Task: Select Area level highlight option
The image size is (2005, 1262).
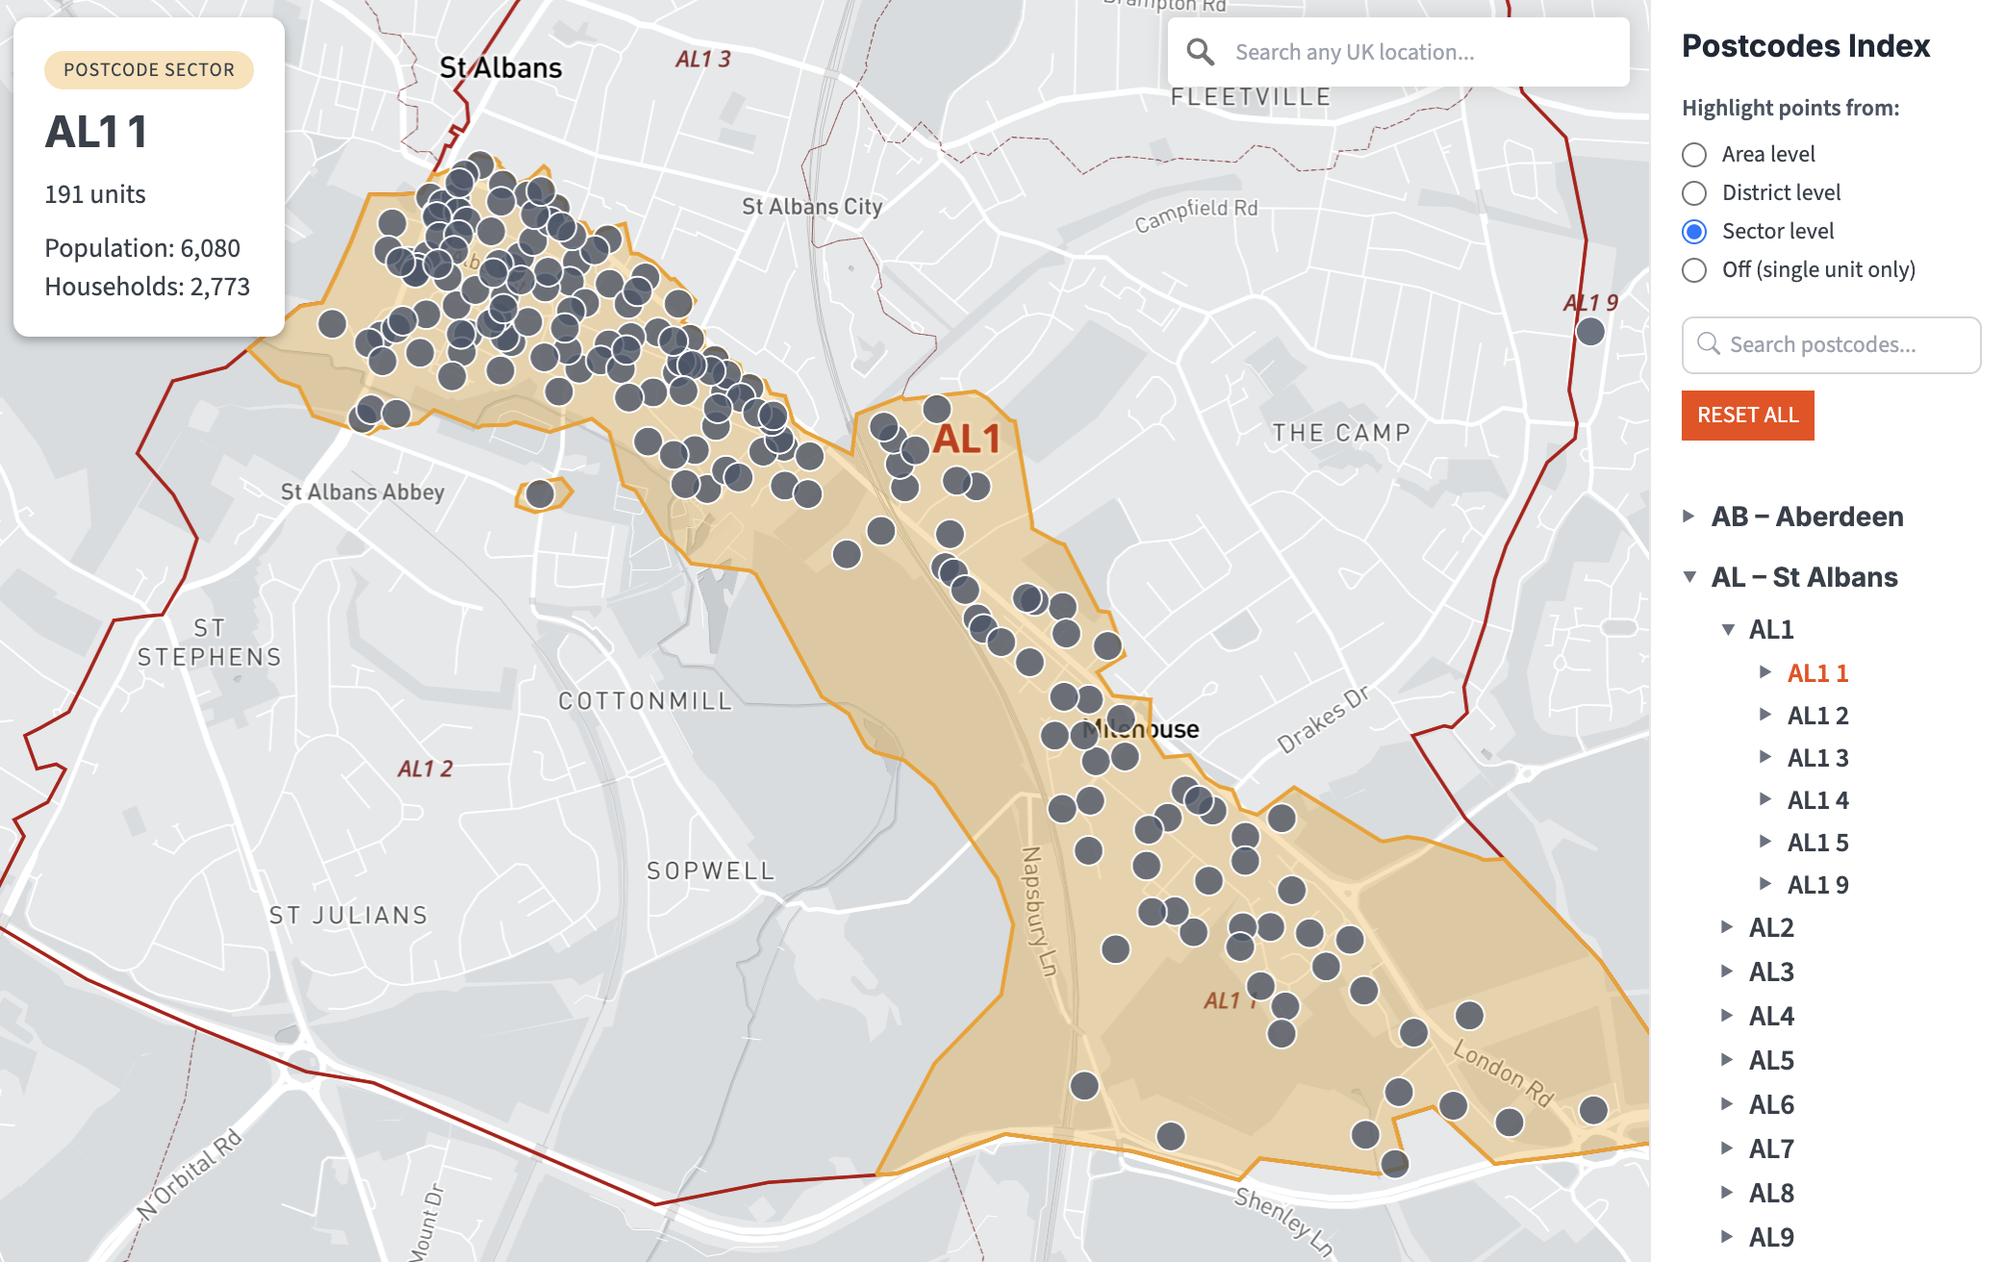Action: tap(1694, 155)
